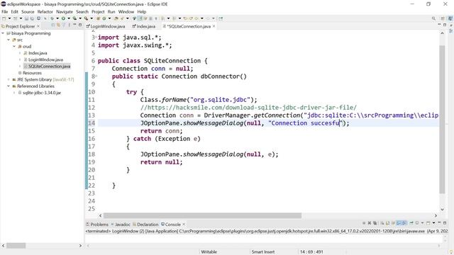Click the Search magnifier icon at top right
This screenshot has width=454, height=255.
(x=433, y=18)
